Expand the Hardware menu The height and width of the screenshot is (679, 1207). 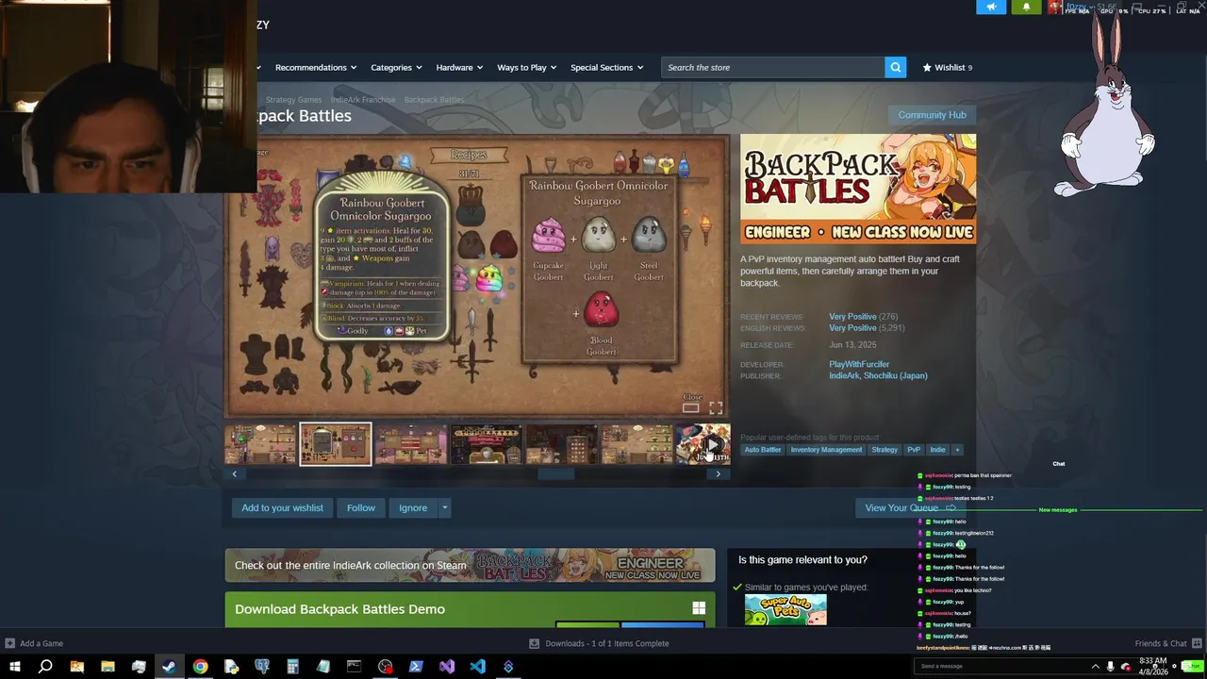[x=459, y=67]
